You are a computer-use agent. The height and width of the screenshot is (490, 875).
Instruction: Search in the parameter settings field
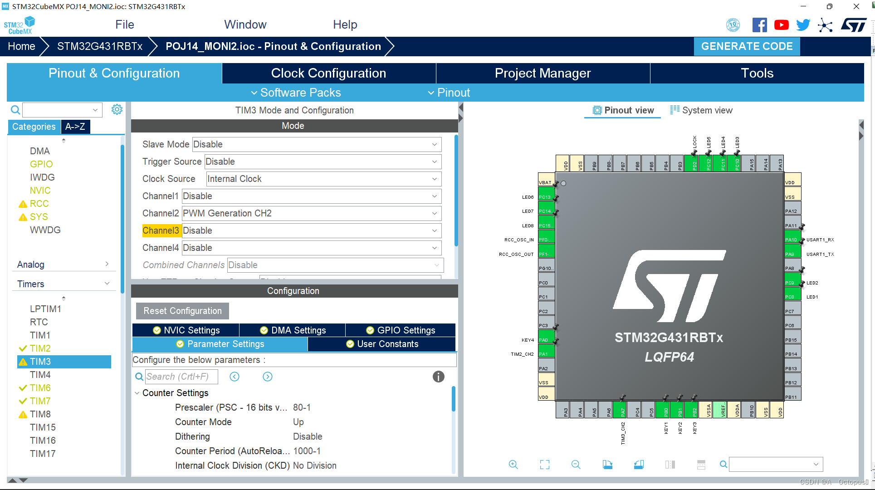(183, 376)
